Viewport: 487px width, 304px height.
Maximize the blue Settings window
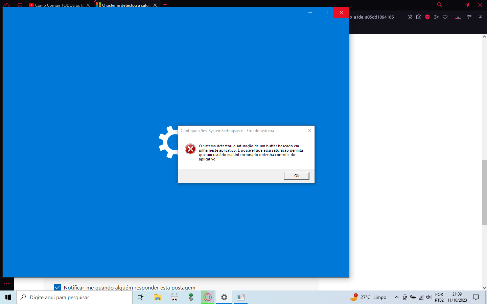click(x=326, y=12)
